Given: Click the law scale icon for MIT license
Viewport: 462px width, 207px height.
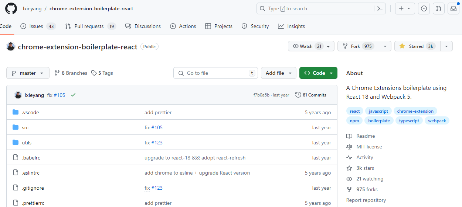Looking at the screenshot, I should coord(349,147).
